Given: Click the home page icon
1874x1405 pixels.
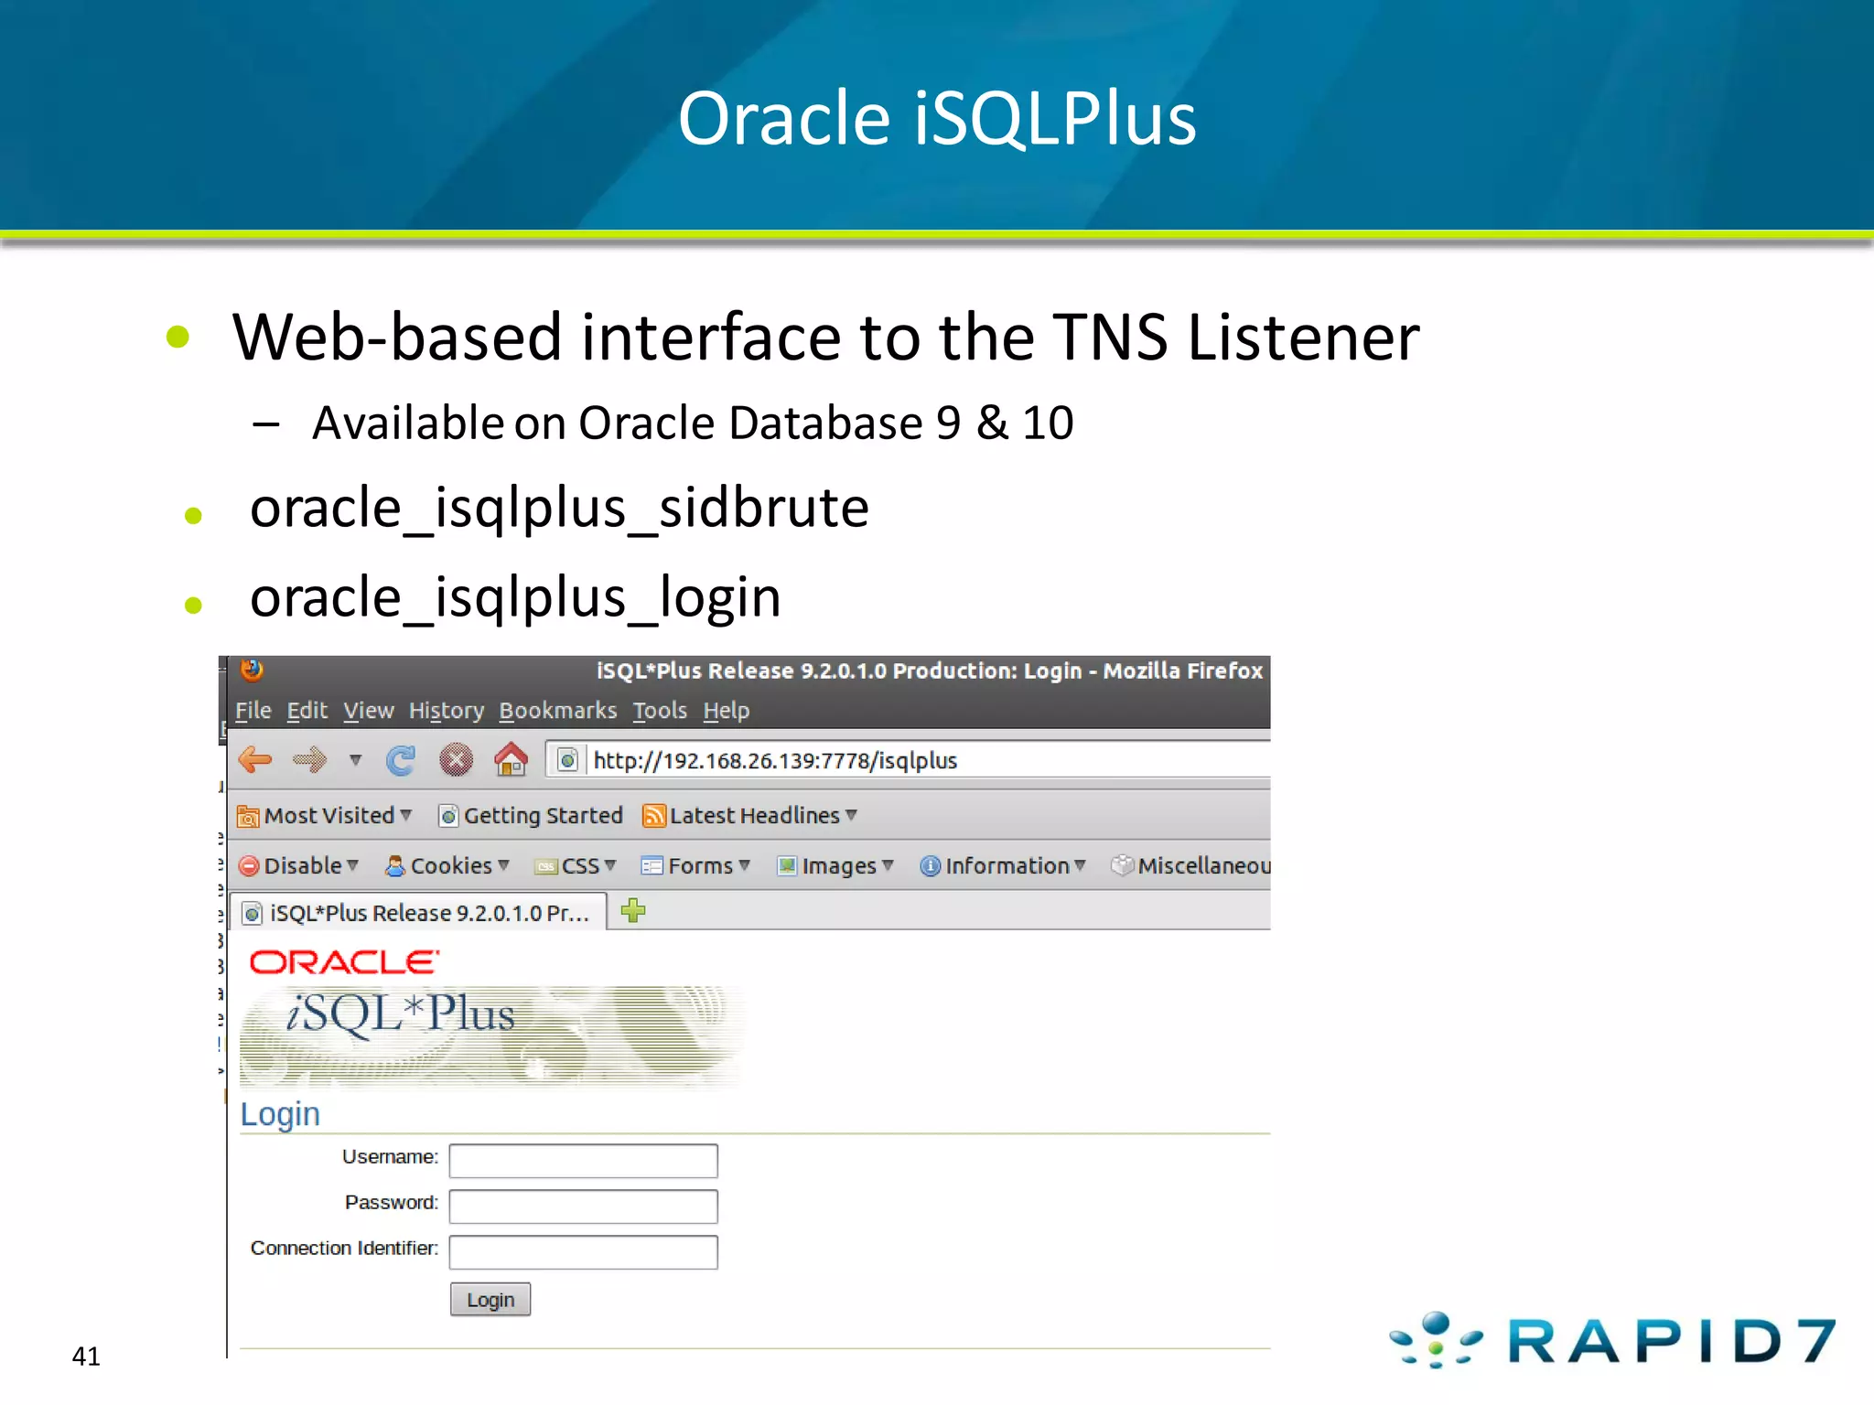Looking at the screenshot, I should click(511, 759).
